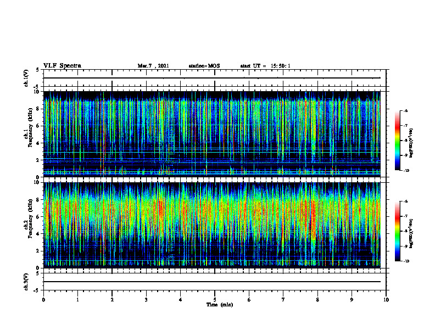Image resolution: width=435 pixels, height=336 pixels.
Task: Click the "-10" label on ch.2 color bar
Action: point(406,261)
